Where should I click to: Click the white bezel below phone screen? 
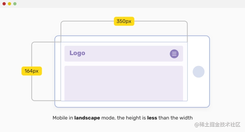coord(132,104)
